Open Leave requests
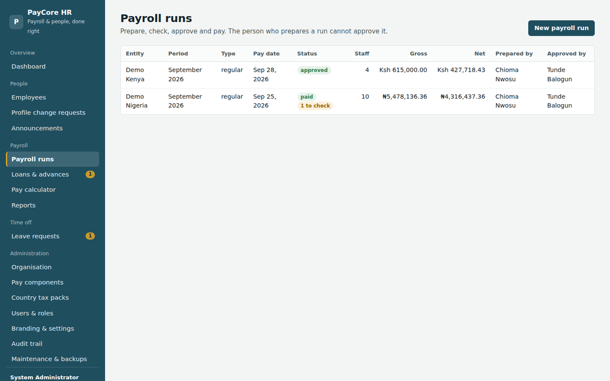 coord(52,236)
